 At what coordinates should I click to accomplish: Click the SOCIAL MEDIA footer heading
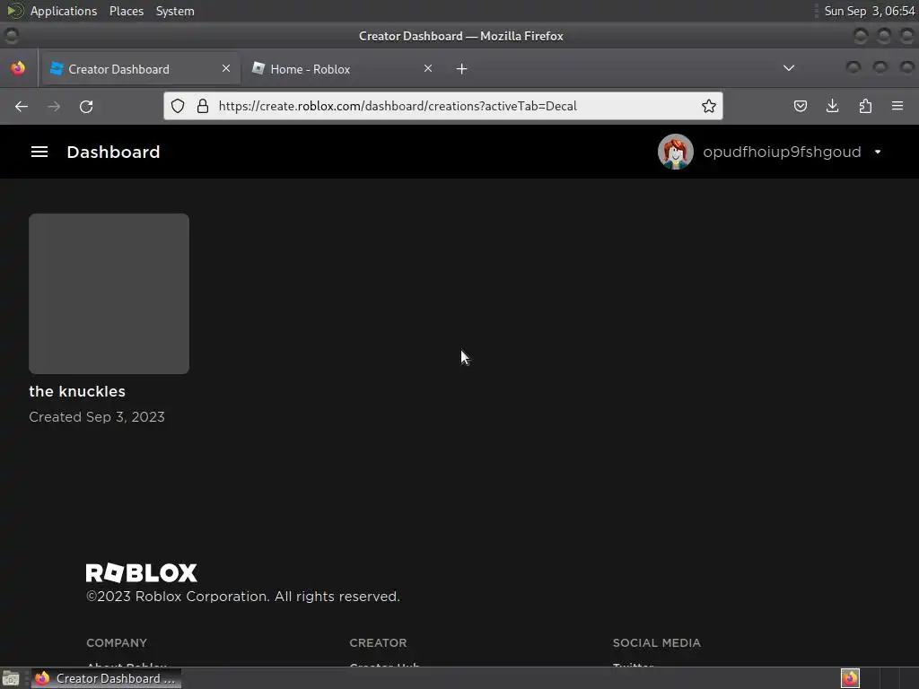(x=656, y=642)
